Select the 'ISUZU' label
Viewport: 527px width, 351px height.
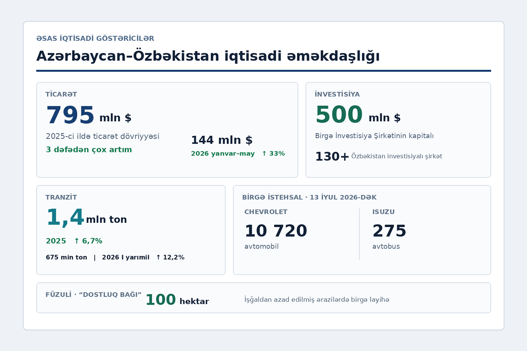(x=383, y=212)
